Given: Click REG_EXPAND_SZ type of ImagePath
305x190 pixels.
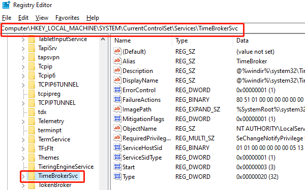Looking at the screenshot, I should coord(198,109).
